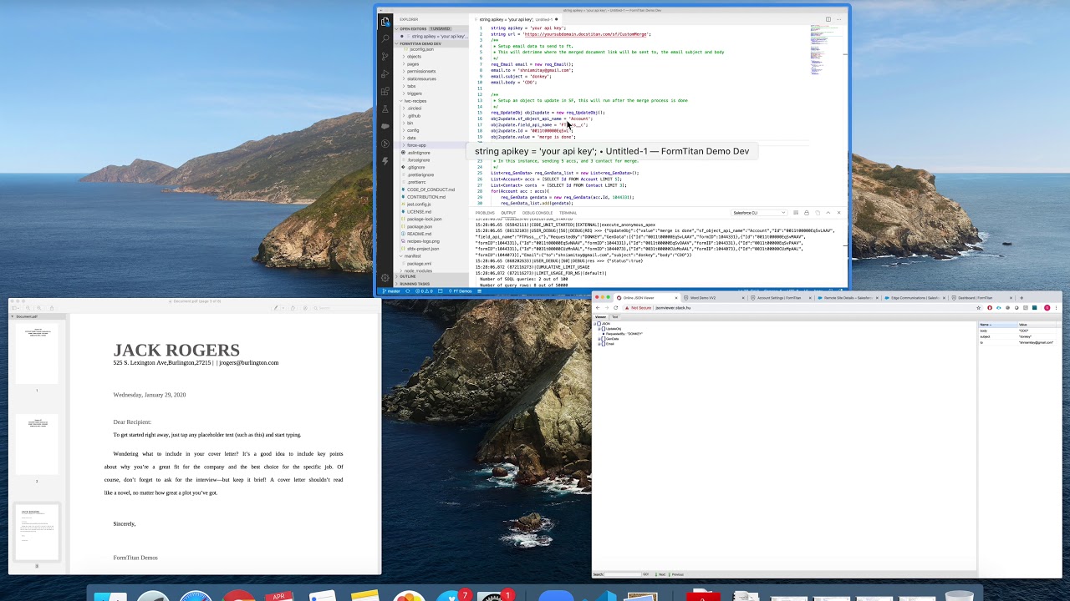Switch to the OUTPUT panel tab

(508, 213)
